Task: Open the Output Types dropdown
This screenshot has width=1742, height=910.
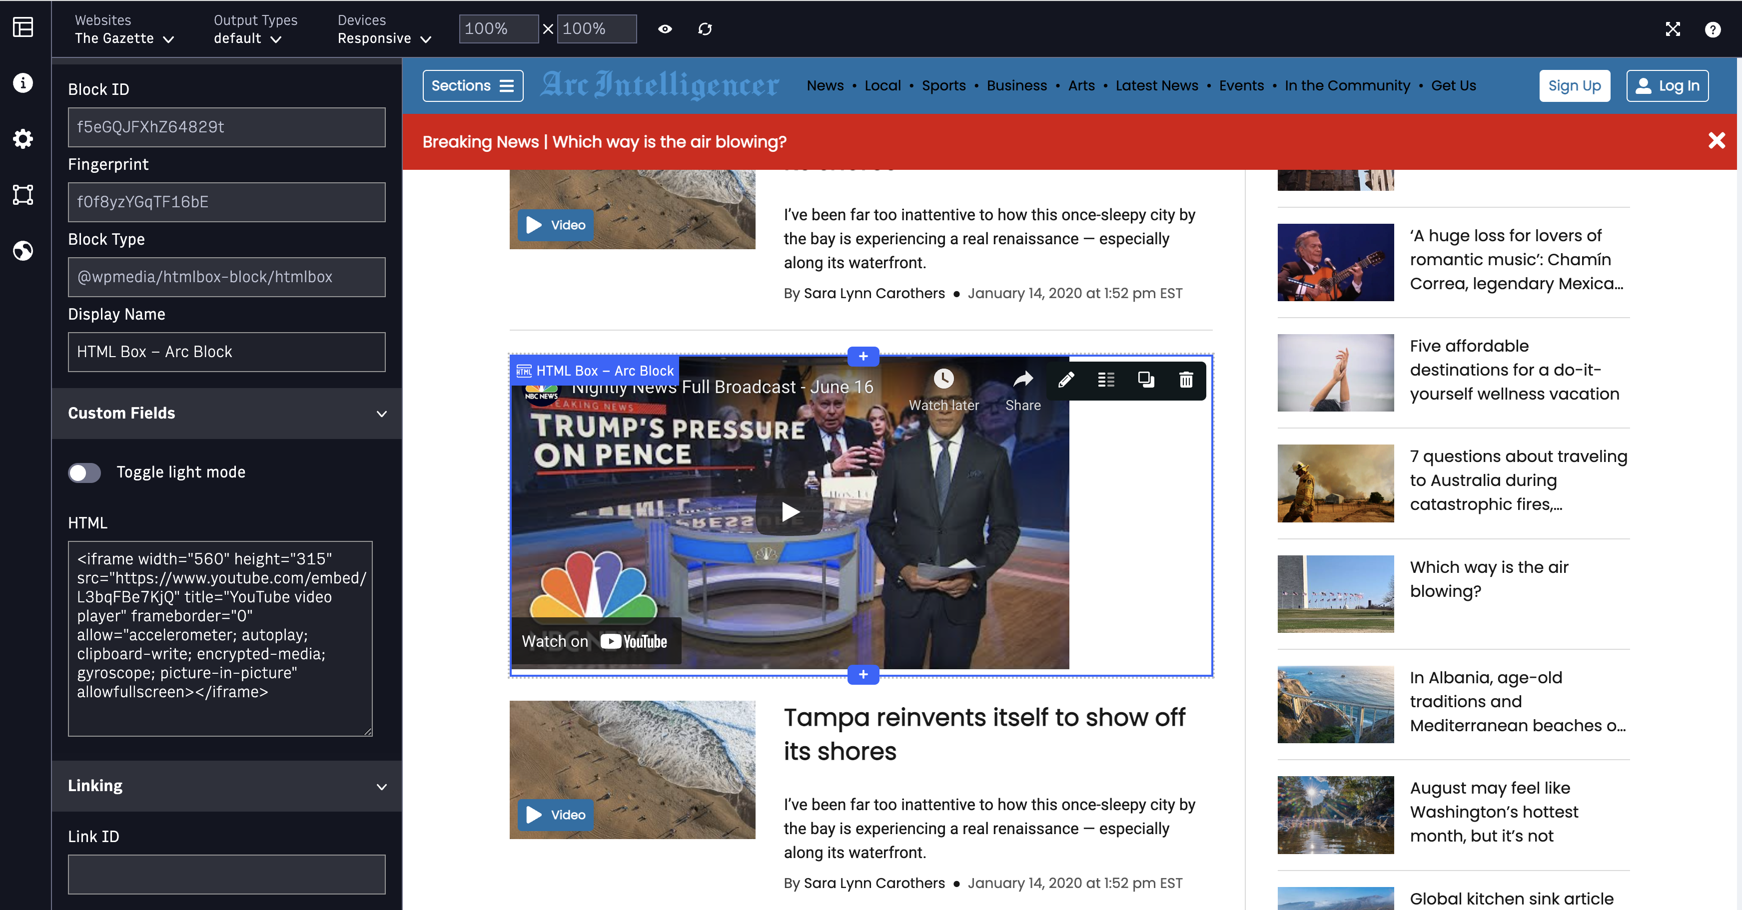Action: point(255,30)
